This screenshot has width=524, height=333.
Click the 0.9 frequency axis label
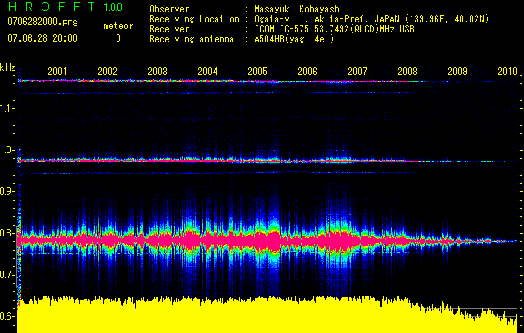(x=7, y=191)
